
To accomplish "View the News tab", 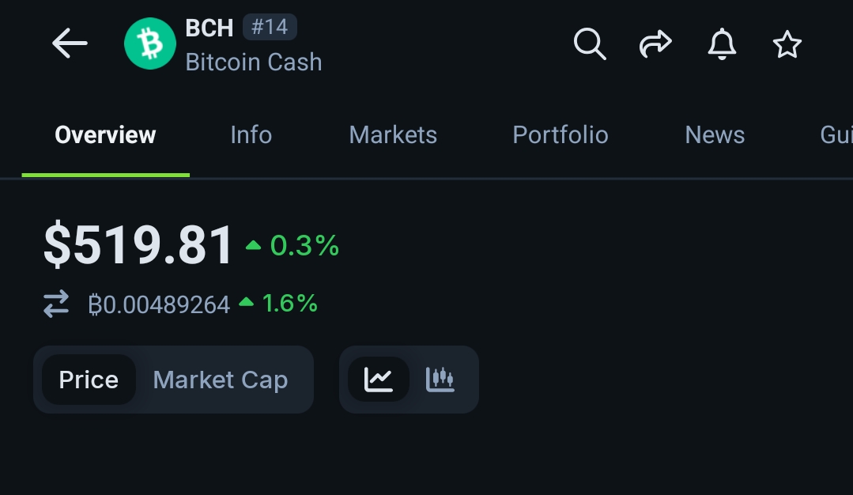I will pos(715,135).
